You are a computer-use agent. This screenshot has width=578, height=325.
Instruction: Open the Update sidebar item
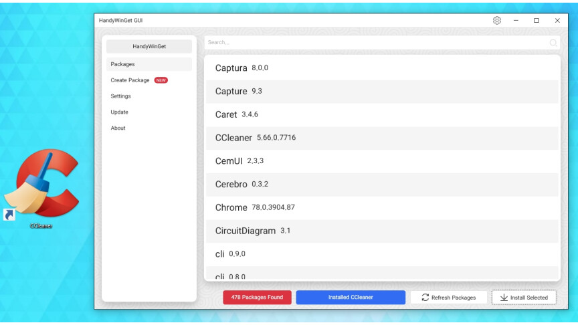[x=149, y=112]
